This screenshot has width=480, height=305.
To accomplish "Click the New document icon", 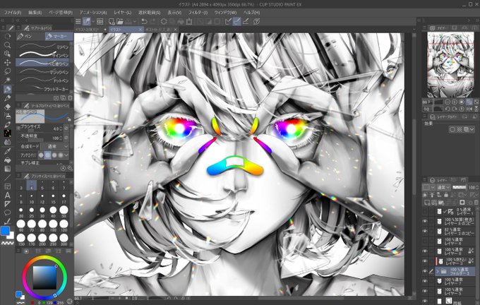I will (112, 21).
